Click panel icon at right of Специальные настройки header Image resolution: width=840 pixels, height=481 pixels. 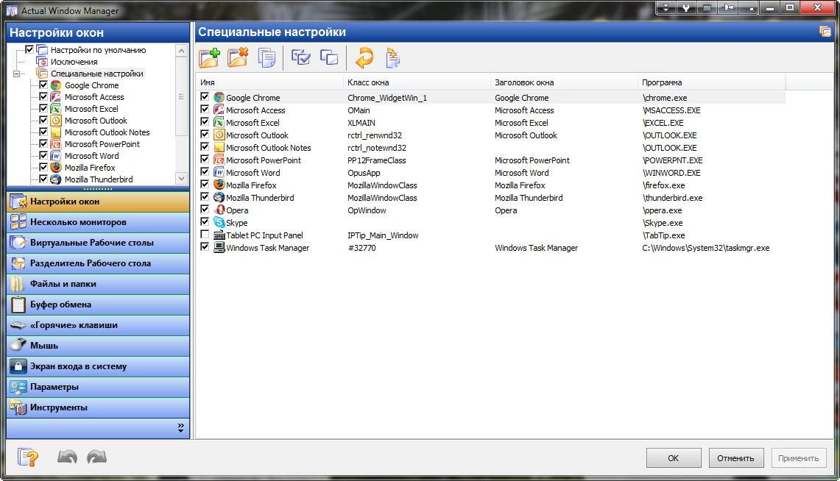[825, 32]
